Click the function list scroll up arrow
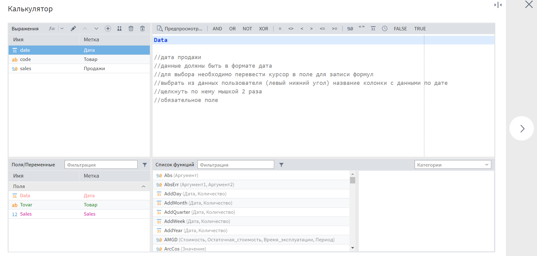The width and height of the screenshot is (537, 256). (x=352, y=174)
